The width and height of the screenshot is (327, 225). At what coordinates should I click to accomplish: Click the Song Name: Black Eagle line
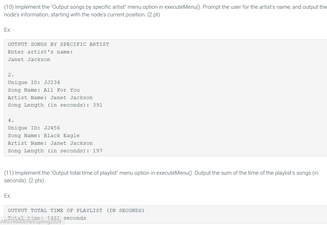[44, 136]
